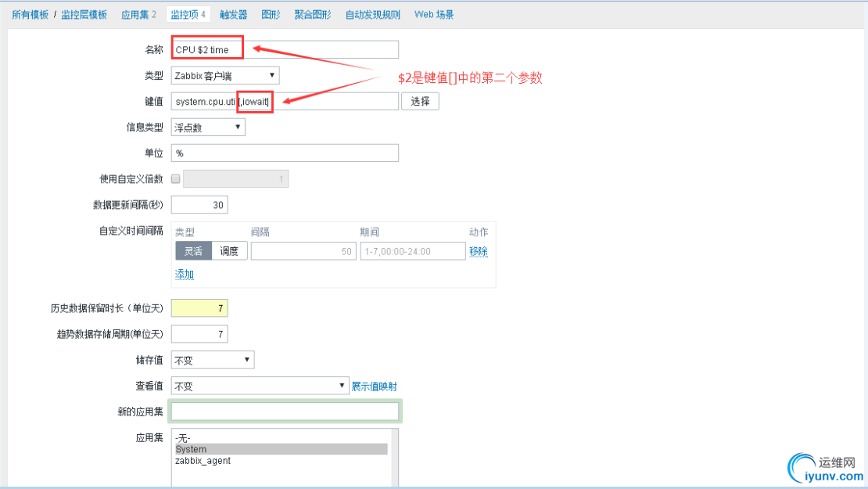Select the 灵活 interval type toggle

point(193,251)
